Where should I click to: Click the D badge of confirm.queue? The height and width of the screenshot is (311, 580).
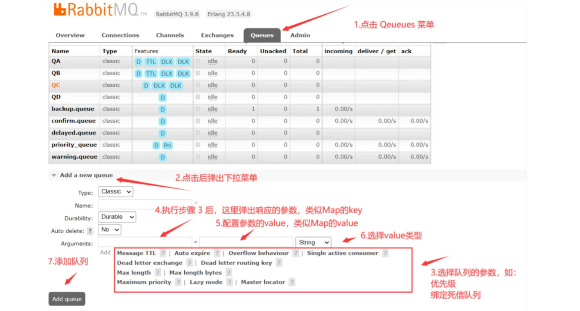point(163,121)
